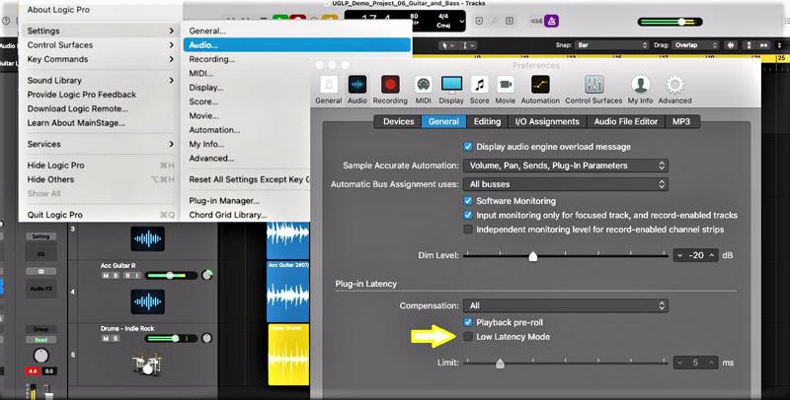Viewport: 790px width, 400px height.
Task: Record-enable the Acc Guitar R track
Action: 126,276
